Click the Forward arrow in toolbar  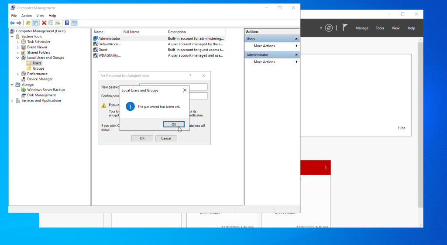click(x=19, y=23)
